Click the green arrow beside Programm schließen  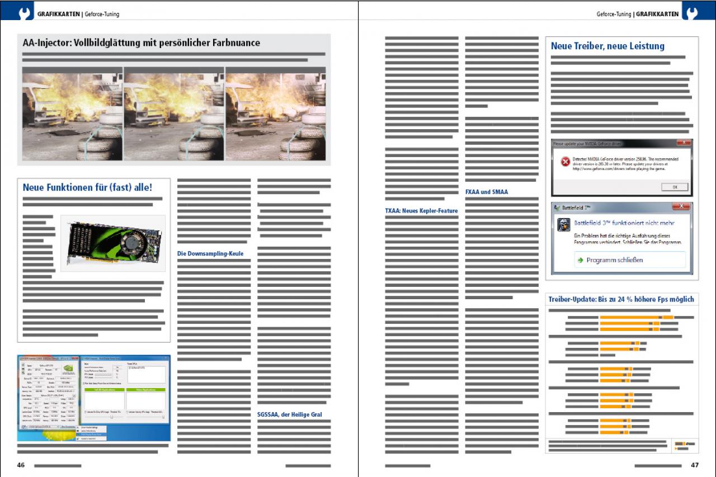coord(581,260)
